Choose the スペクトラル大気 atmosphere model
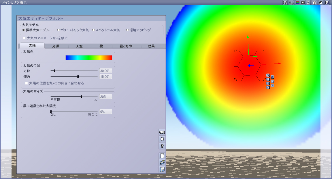This screenshot has width=332, height=179. pyautogui.click(x=94, y=30)
